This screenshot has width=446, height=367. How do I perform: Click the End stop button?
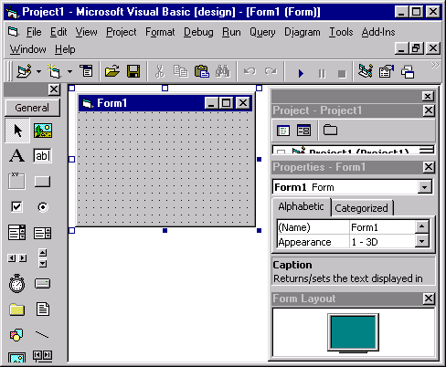tap(342, 74)
